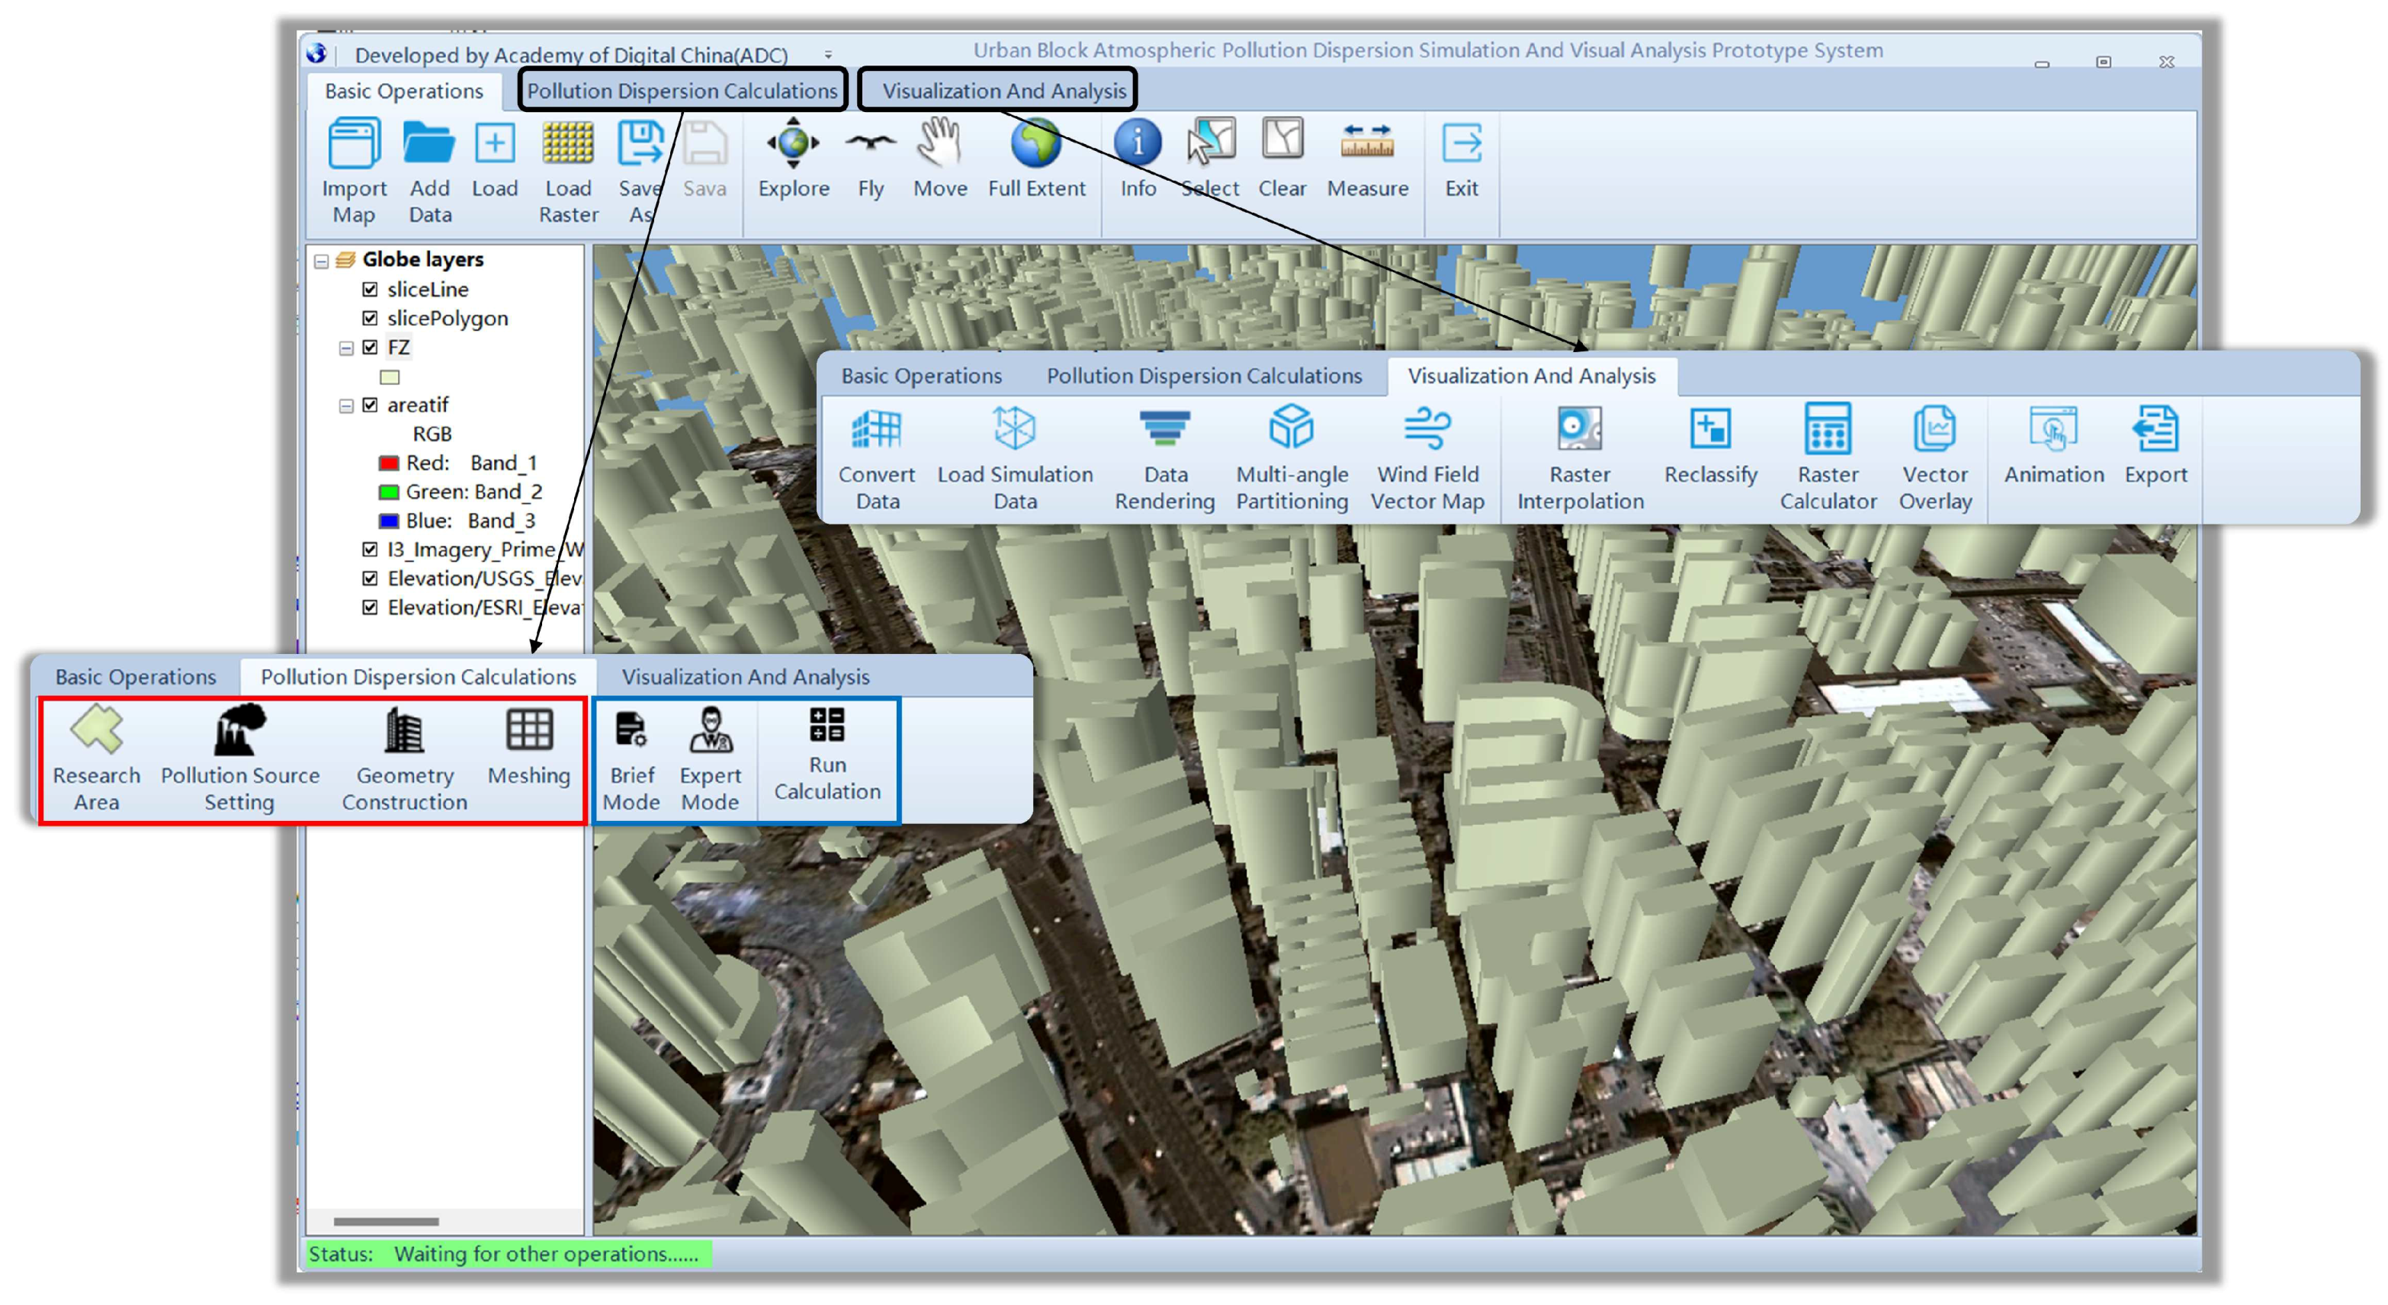Switch to Pollution Dispersion Calculations tab

point(682,91)
